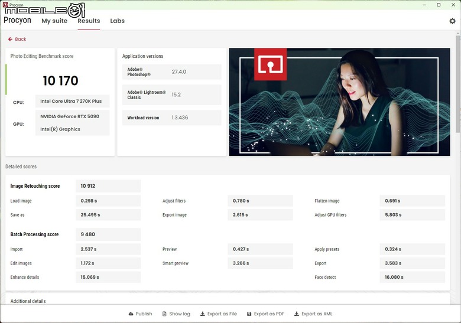461x323 pixels.
Task: Open the settings gear icon
Action: click(453, 21)
